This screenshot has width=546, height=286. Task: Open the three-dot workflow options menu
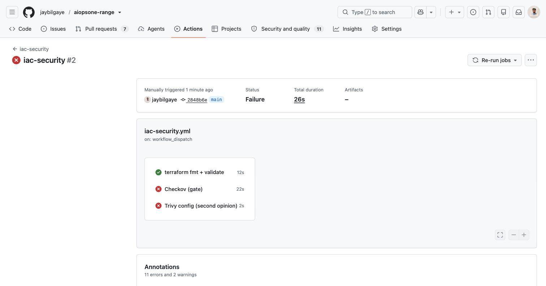pyautogui.click(x=530, y=60)
